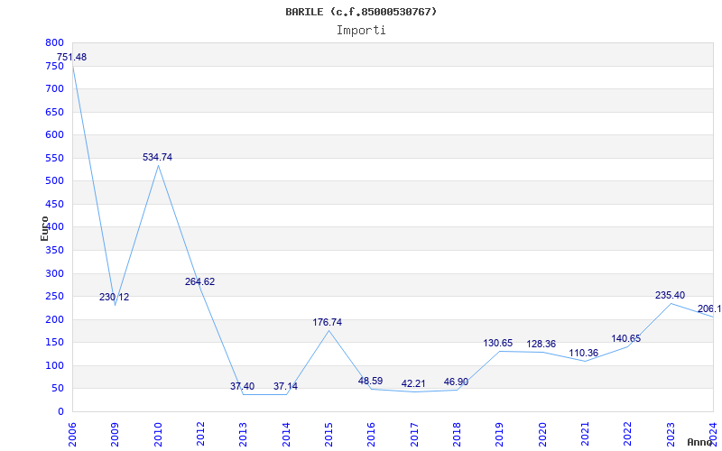The image size is (722, 451).
Task: Click the 600 y-axis tick label
Action: click(54, 134)
